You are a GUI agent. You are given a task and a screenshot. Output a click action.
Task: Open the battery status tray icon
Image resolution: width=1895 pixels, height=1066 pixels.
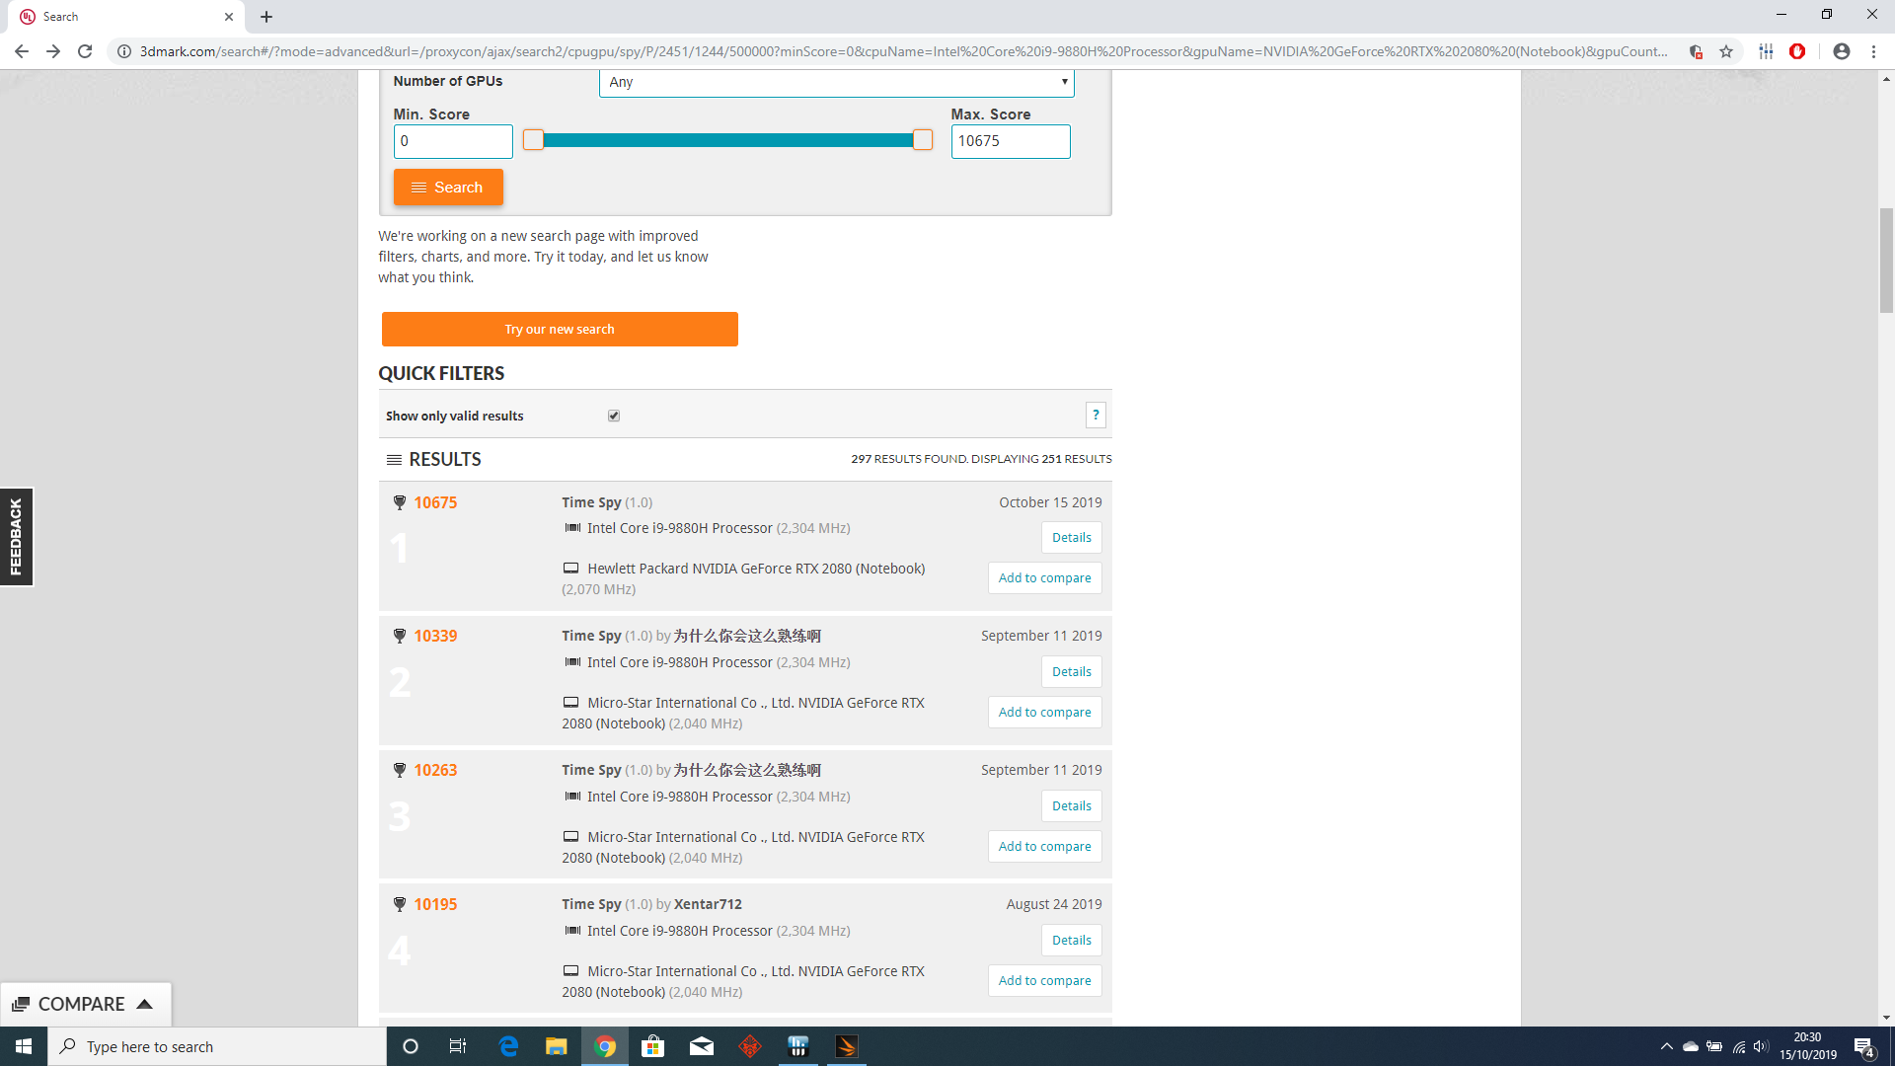[x=1714, y=1046]
